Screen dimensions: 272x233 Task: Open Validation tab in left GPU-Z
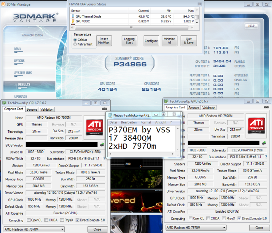[x=47, y=110]
